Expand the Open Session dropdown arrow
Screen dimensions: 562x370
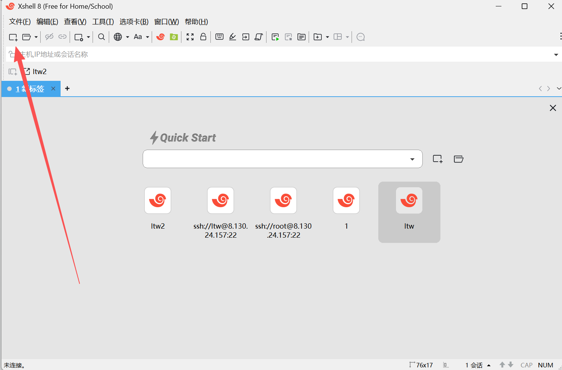tap(36, 37)
